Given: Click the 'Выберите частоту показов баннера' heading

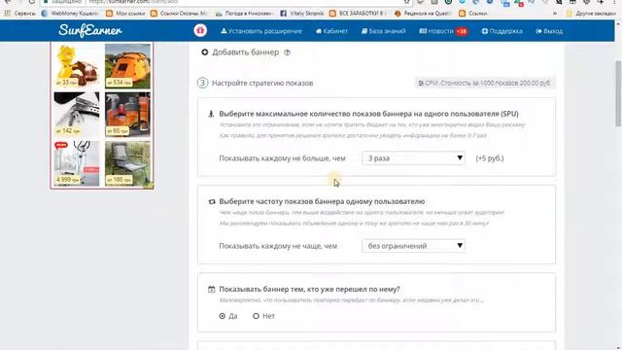Looking at the screenshot, I should pos(322,201).
